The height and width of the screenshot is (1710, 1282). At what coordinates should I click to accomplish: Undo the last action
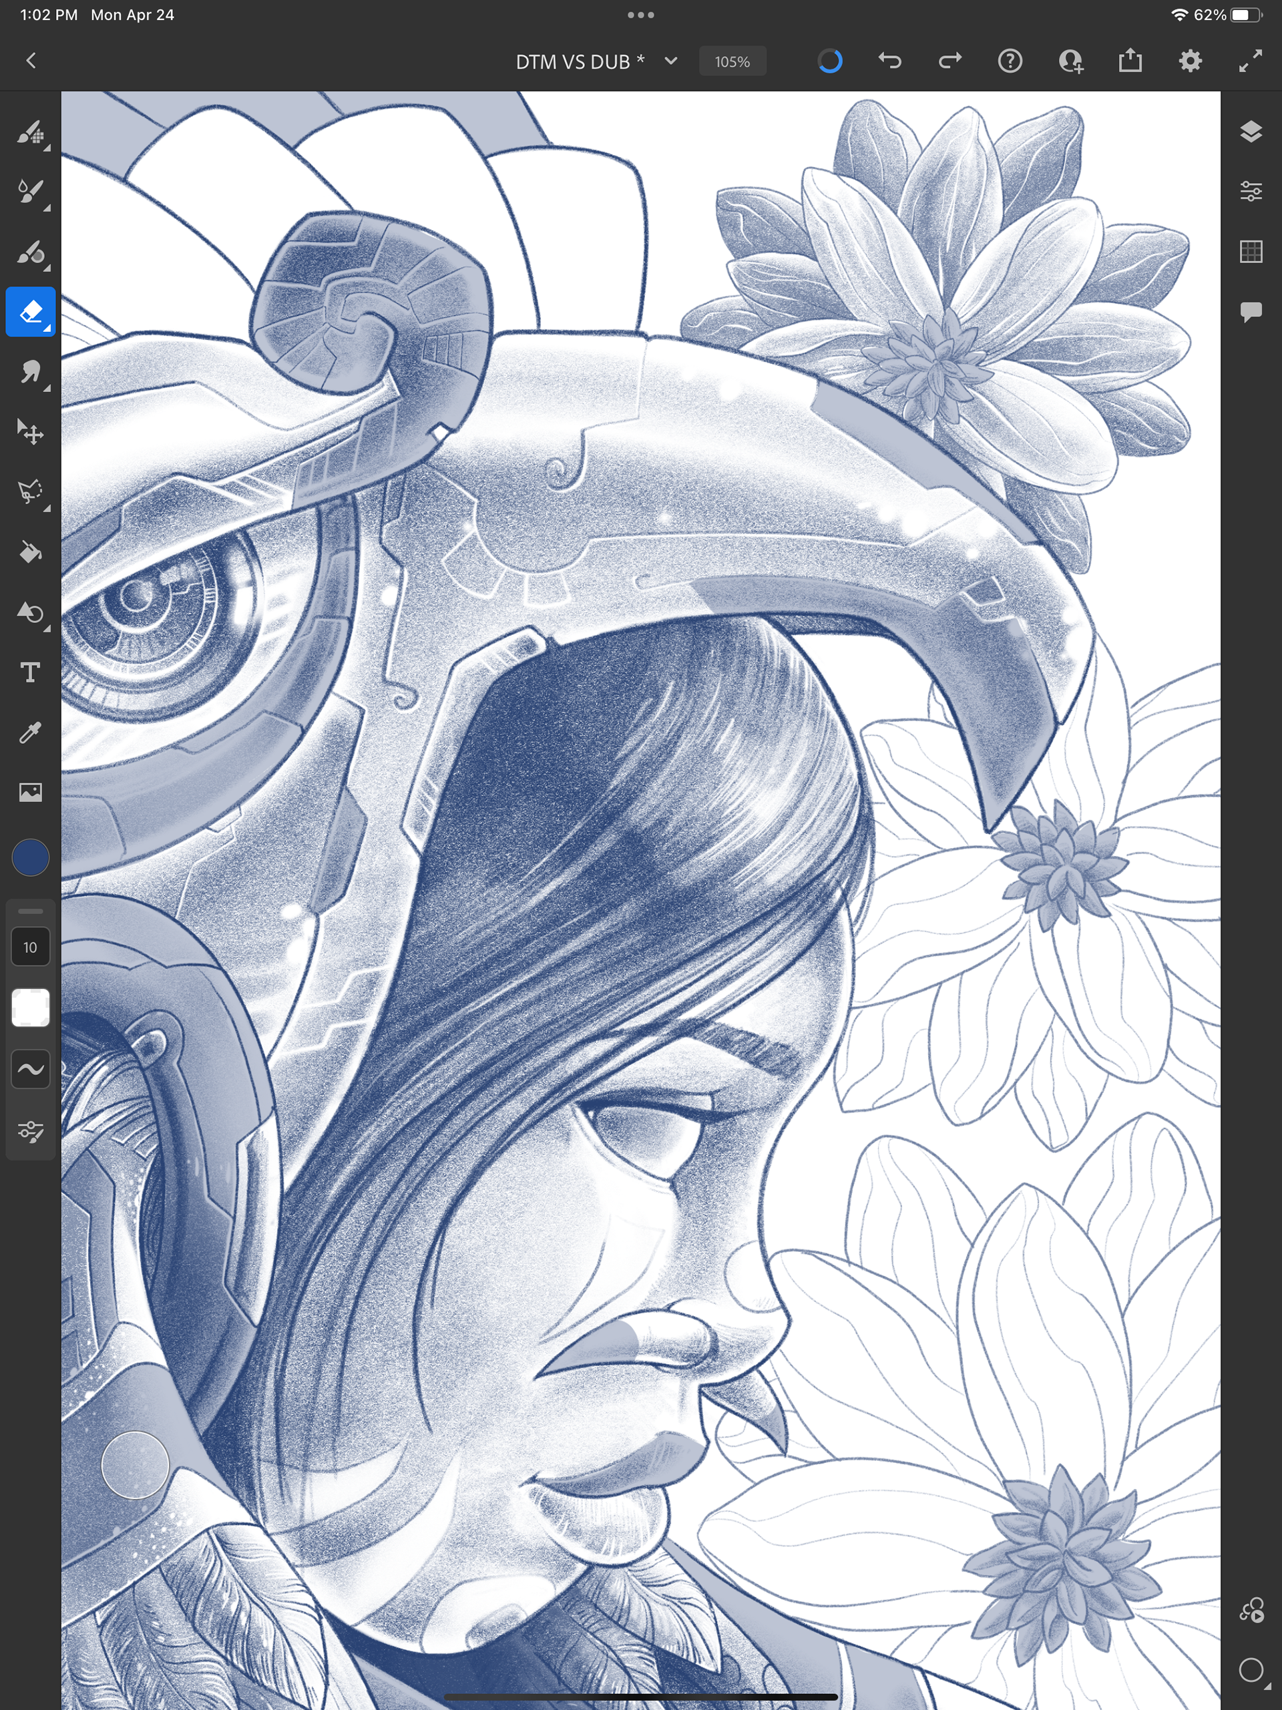coord(890,61)
